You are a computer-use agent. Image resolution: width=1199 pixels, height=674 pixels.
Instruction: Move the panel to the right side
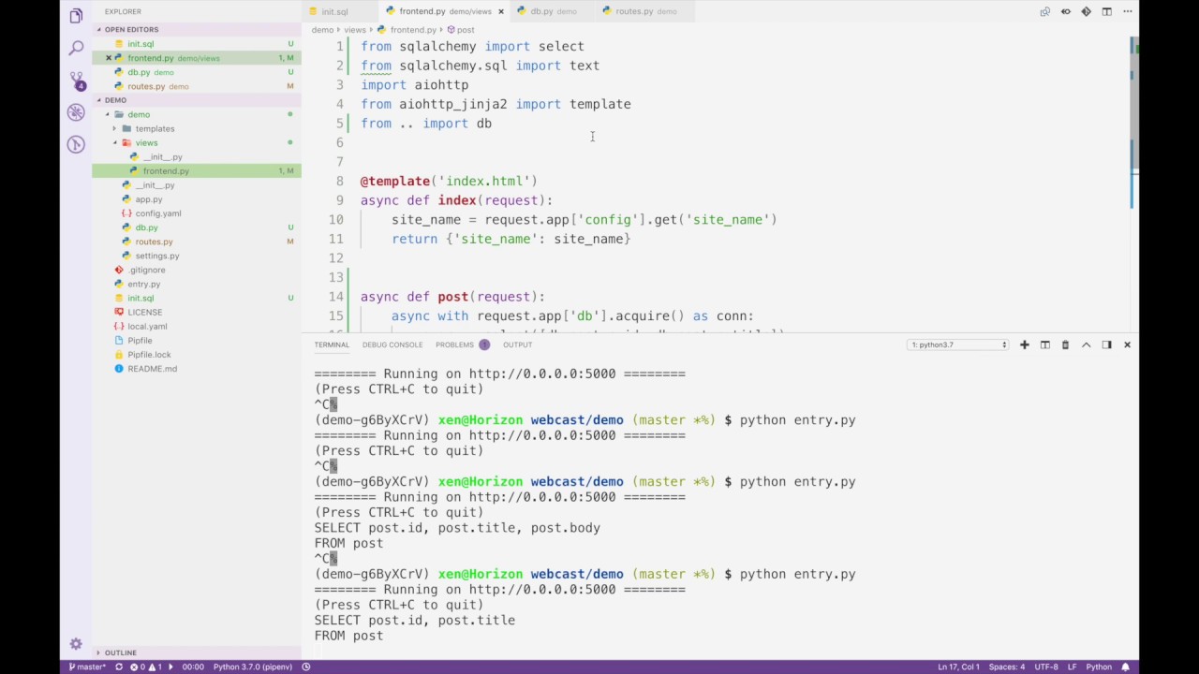coord(1106,344)
